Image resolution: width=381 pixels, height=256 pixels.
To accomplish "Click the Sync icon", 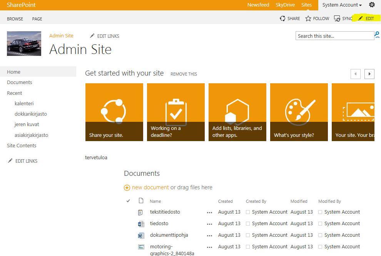I will pyautogui.click(x=337, y=19).
